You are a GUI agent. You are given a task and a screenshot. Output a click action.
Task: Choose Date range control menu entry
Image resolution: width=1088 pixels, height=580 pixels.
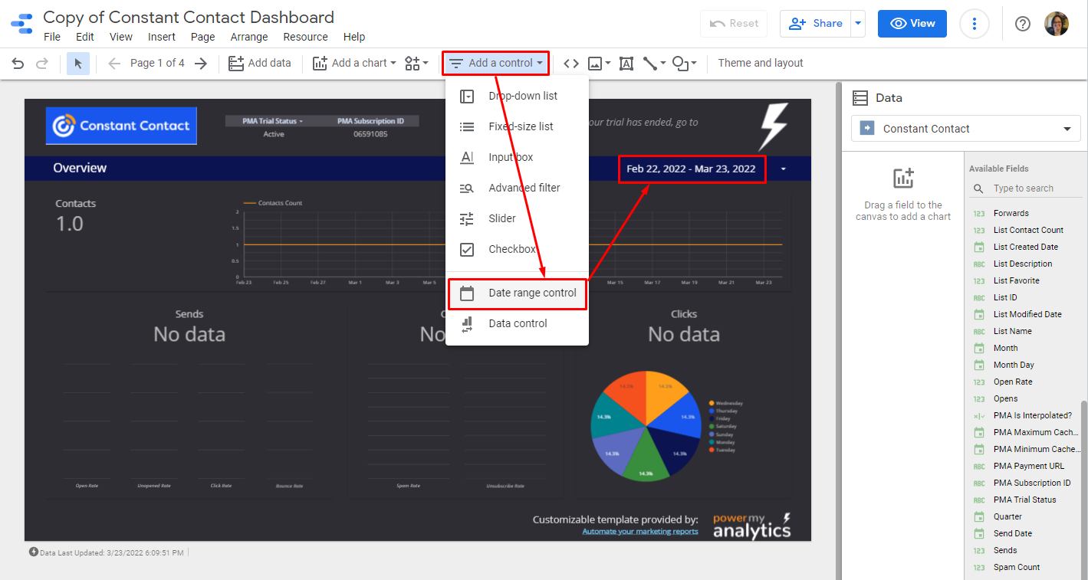[x=532, y=293]
